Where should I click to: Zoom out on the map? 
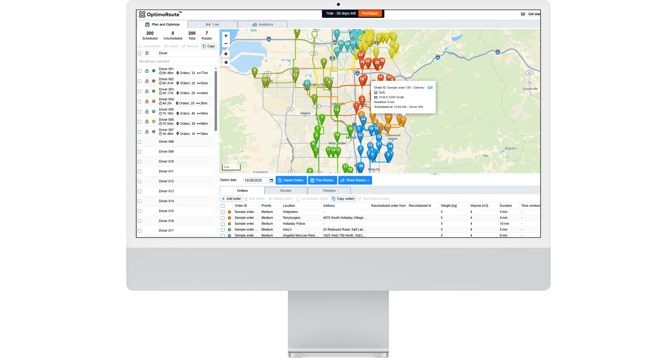(226, 44)
